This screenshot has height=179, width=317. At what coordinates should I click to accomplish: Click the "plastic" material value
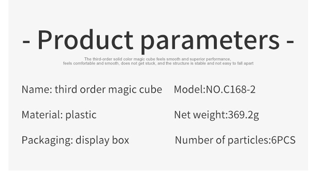[81, 115]
